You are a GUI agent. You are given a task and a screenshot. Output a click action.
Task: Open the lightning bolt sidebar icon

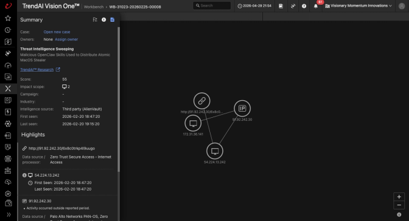tap(8, 112)
